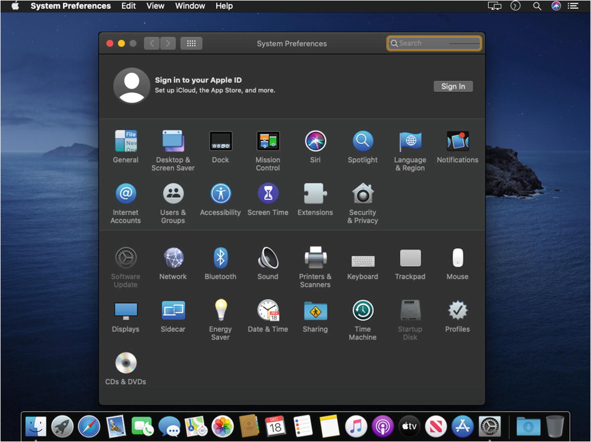Click the Spotlight magnifier in menu bar

pos(537,6)
